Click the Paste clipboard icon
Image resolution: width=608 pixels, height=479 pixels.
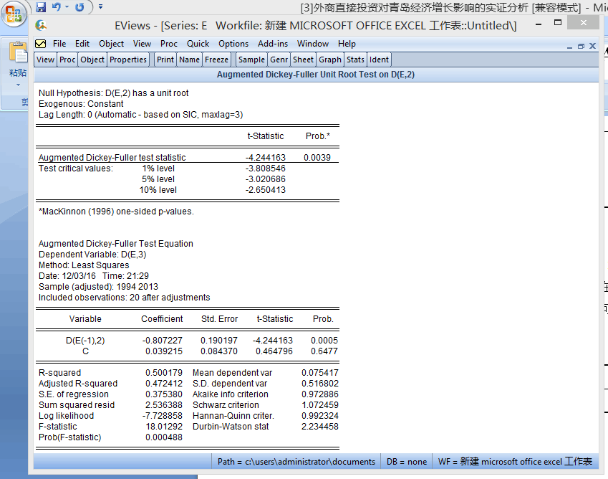click(18, 52)
